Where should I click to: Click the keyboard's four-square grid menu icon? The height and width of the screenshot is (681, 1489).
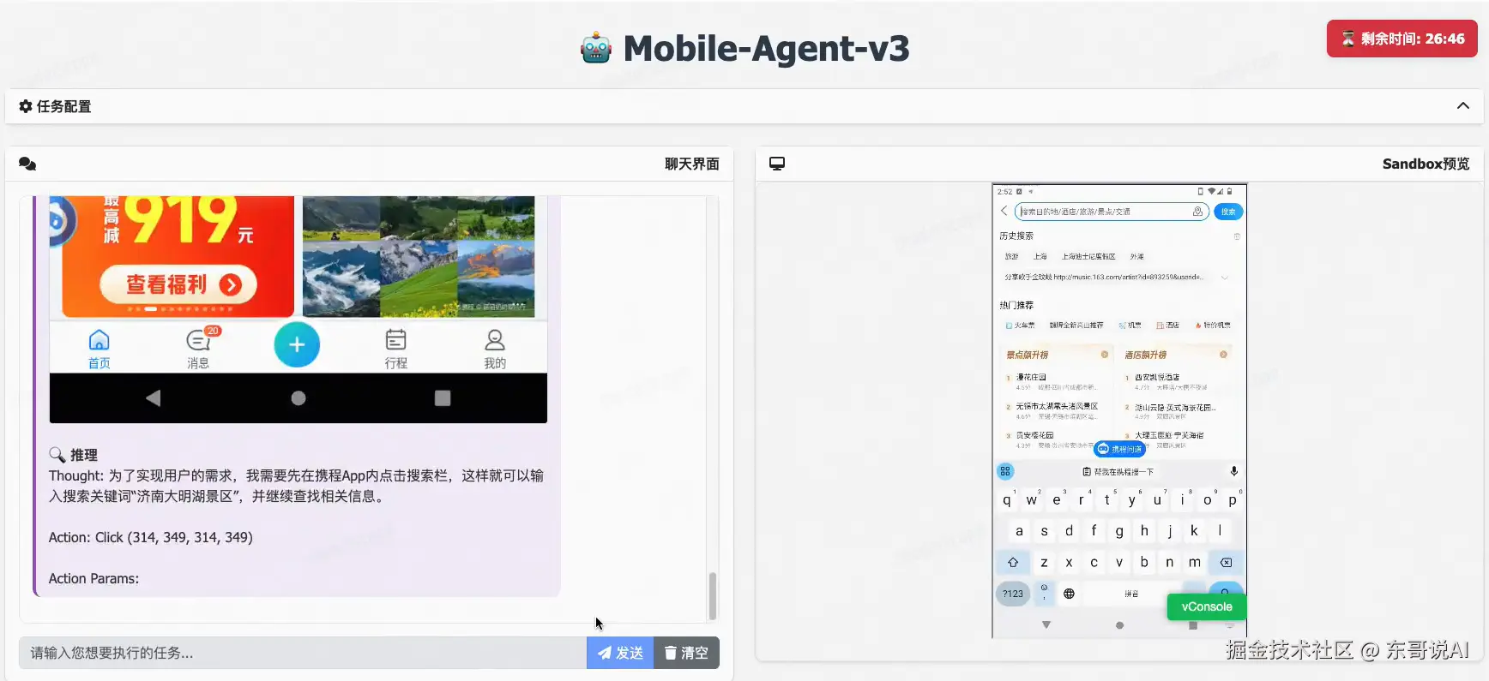1005,471
